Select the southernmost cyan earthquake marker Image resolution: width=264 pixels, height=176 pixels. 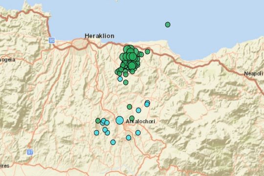tap(113, 142)
